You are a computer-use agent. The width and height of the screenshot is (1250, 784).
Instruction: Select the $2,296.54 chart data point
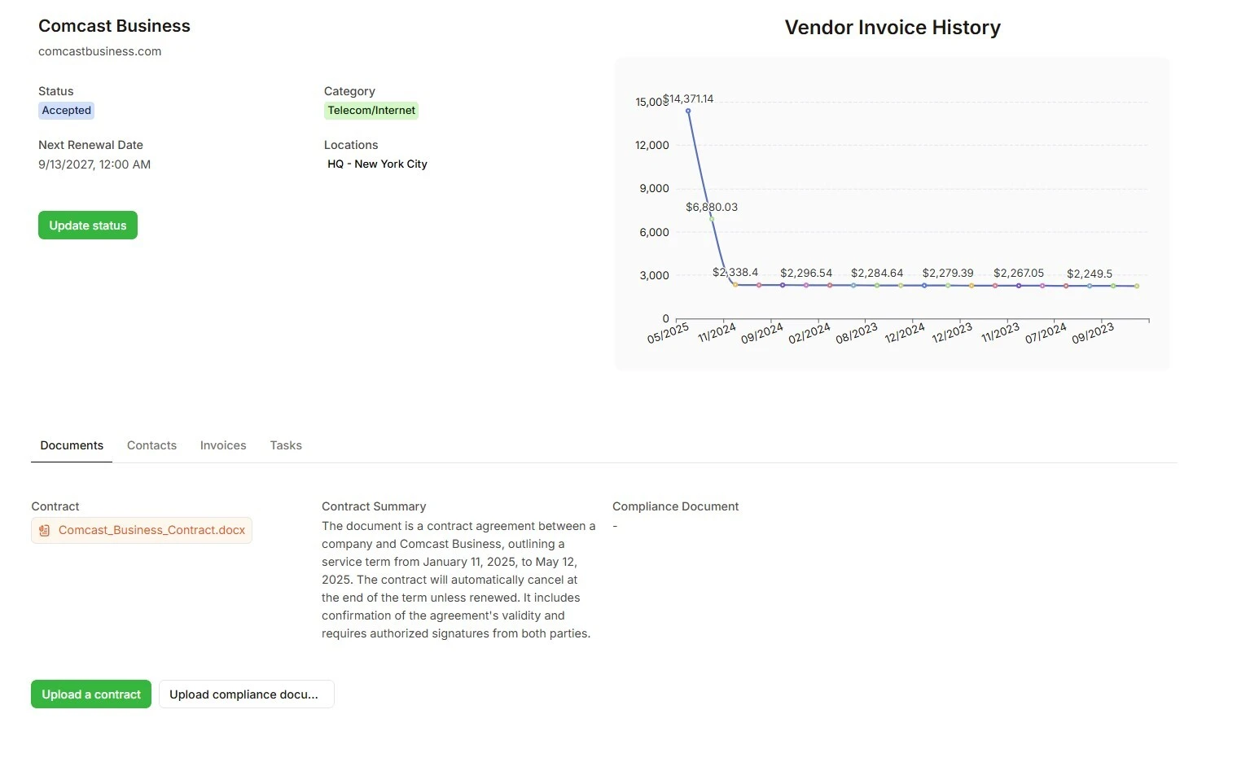806,286
